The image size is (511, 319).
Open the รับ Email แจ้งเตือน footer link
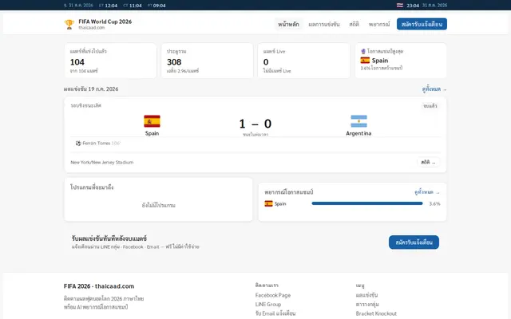[275, 313]
